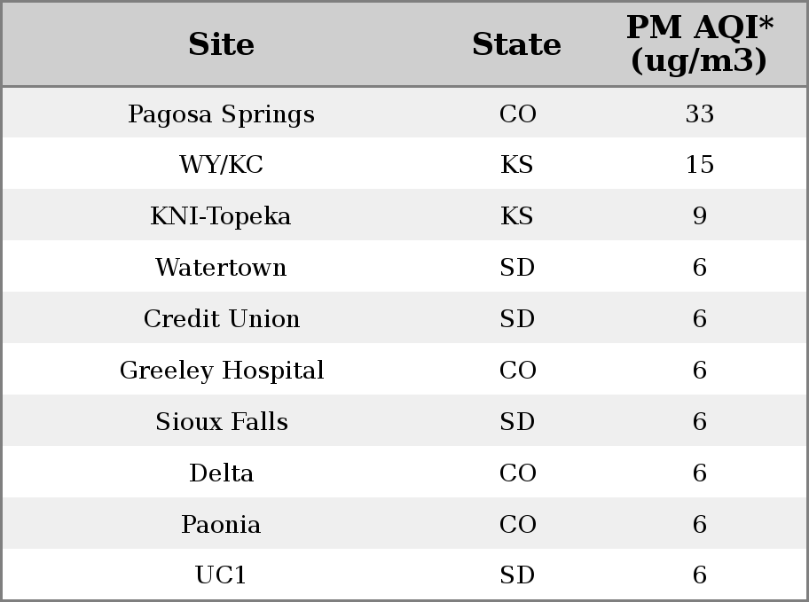Click the AQI value 9 for KNI-Topeka
809x602 pixels.
tap(700, 215)
